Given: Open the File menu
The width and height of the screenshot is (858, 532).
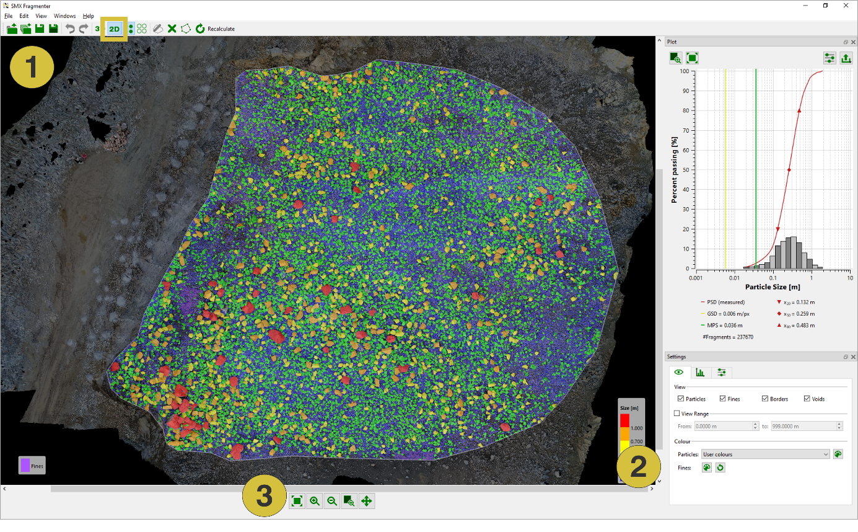Looking at the screenshot, I should pos(9,16).
